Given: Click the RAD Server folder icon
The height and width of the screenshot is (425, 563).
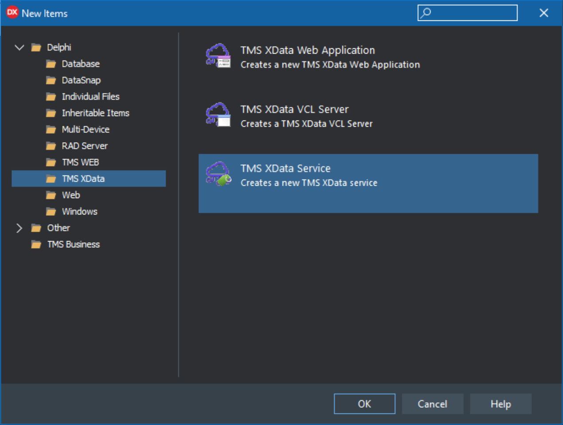Looking at the screenshot, I should pos(51,146).
